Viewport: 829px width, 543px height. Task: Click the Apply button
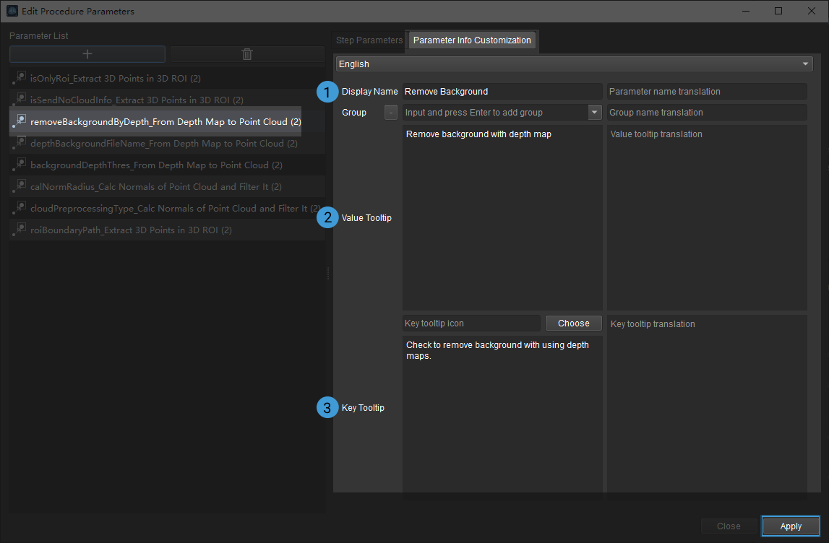tap(791, 526)
